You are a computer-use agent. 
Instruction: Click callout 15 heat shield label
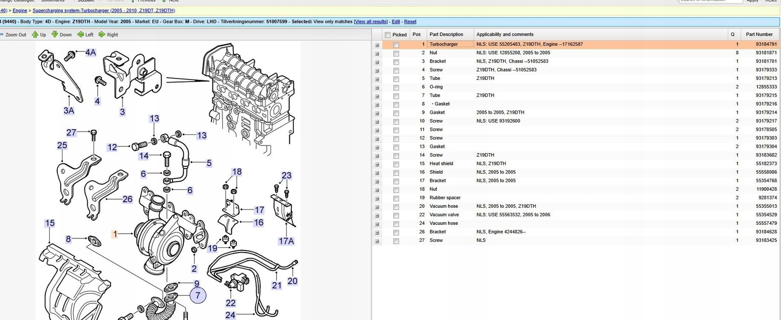click(50, 223)
